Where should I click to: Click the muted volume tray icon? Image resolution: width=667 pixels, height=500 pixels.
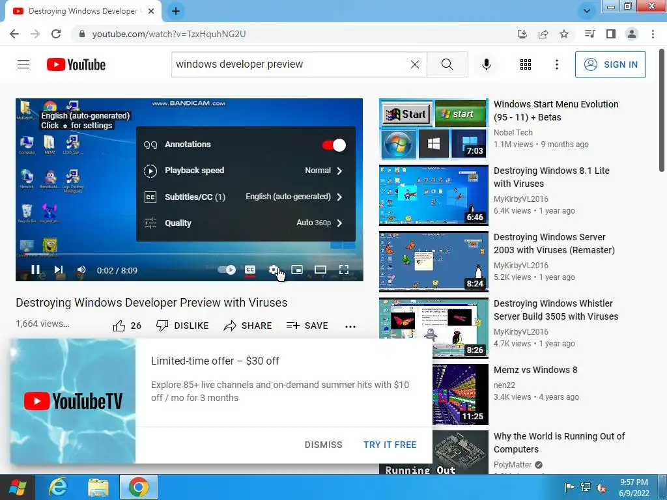coord(601,487)
